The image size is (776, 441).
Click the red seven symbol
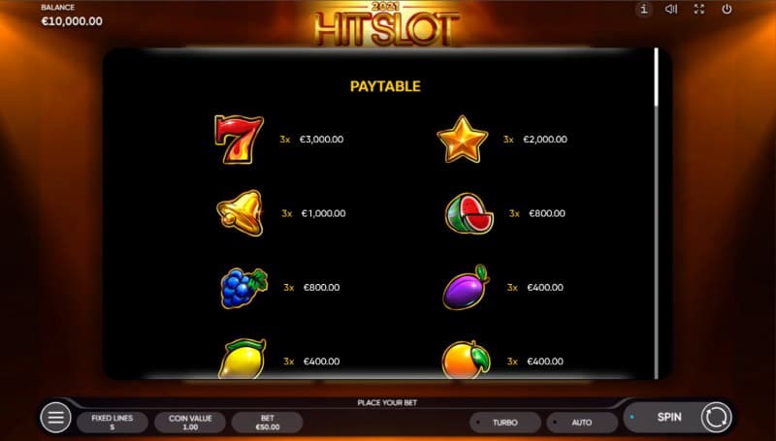coord(239,140)
